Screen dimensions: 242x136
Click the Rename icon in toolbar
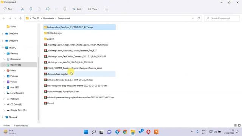[48, 9]
